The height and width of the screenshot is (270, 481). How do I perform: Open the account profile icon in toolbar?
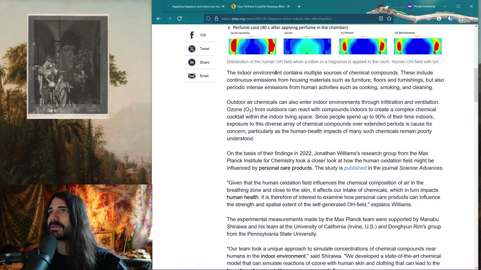coord(439,18)
